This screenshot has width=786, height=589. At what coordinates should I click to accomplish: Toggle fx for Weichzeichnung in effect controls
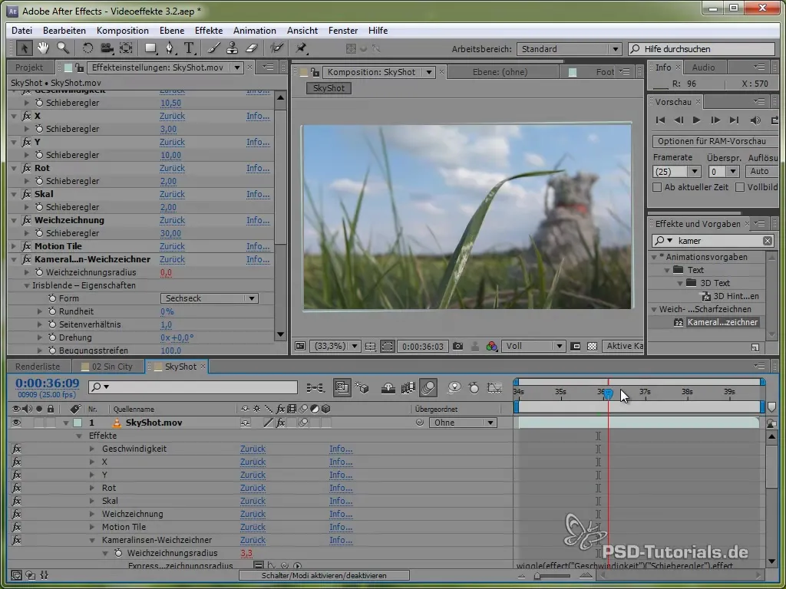pyautogui.click(x=26, y=220)
